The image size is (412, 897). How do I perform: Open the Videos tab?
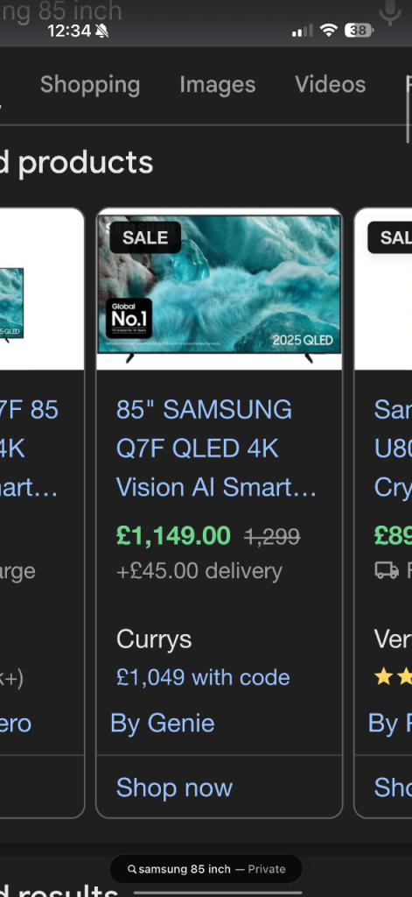[x=331, y=85]
